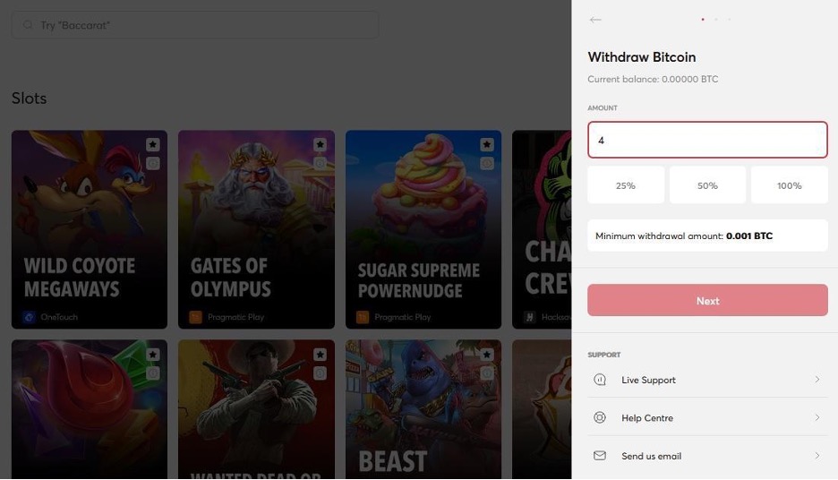Click the 'Slots' section heading
The width and height of the screenshot is (838, 480).
29,99
